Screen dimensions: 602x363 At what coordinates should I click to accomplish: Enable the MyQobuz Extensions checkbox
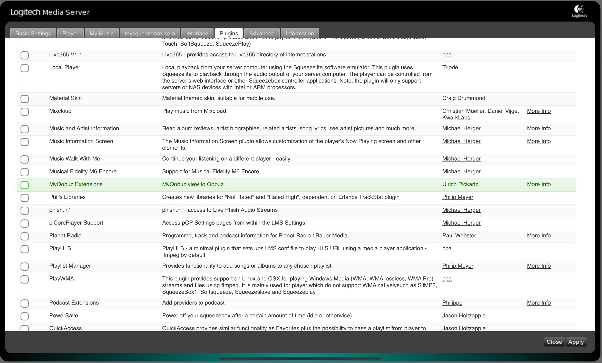[x=25, y=185]
